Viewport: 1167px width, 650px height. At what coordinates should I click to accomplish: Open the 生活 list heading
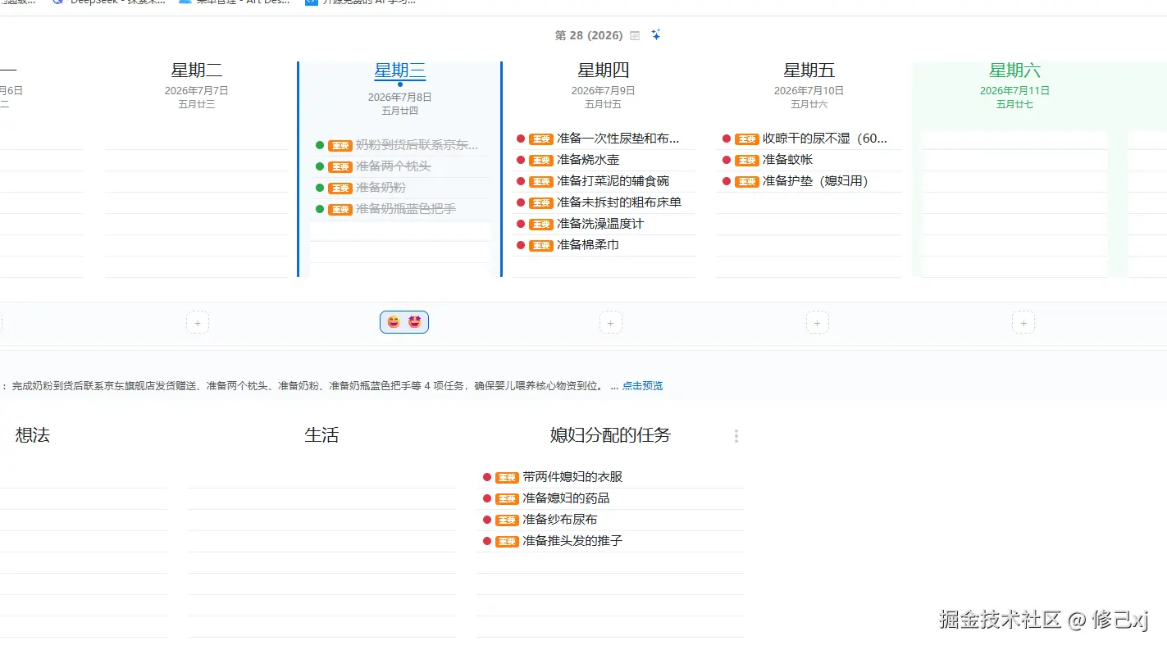tap(321, 435)
